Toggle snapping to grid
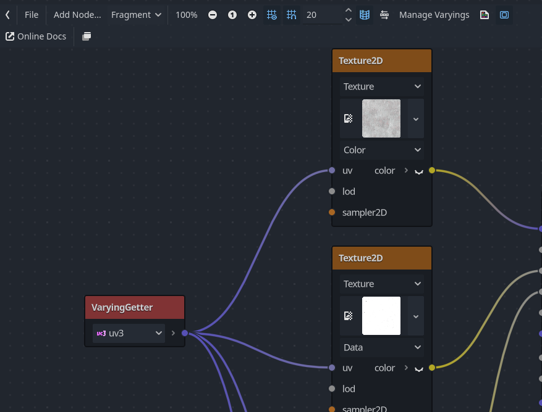 [292, 15]
